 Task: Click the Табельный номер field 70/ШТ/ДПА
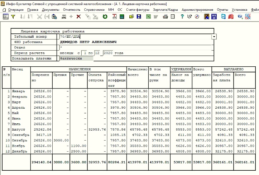pos(135,37)
